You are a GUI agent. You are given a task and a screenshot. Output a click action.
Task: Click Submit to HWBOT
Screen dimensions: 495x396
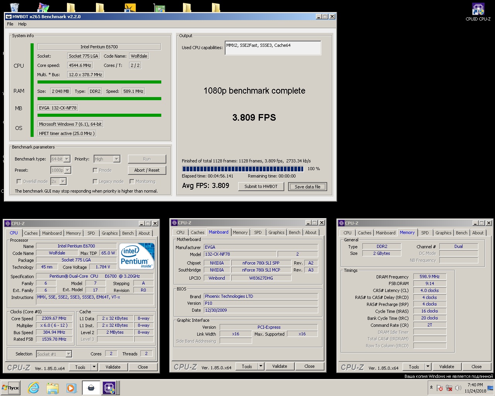click(261, 186)
